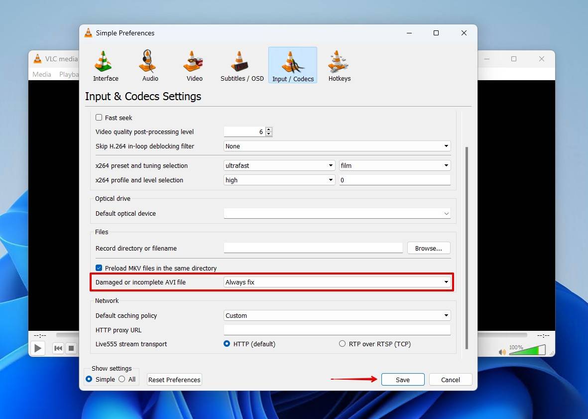
Task: Click the 'x264 preset and tuning selection' label
Action: [x=141, y=165]
